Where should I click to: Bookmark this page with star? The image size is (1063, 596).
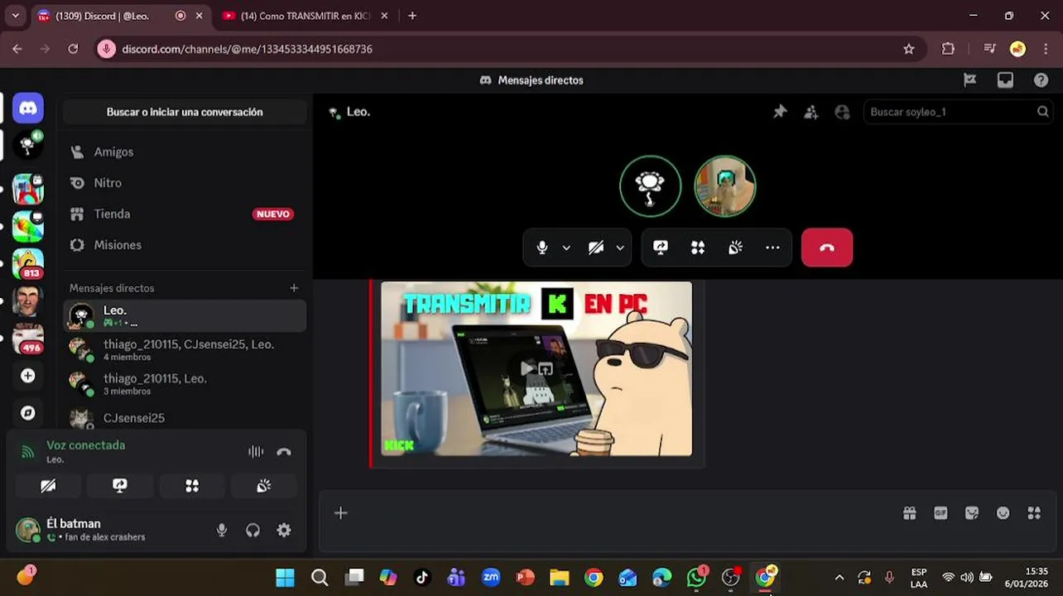point(909,49)
